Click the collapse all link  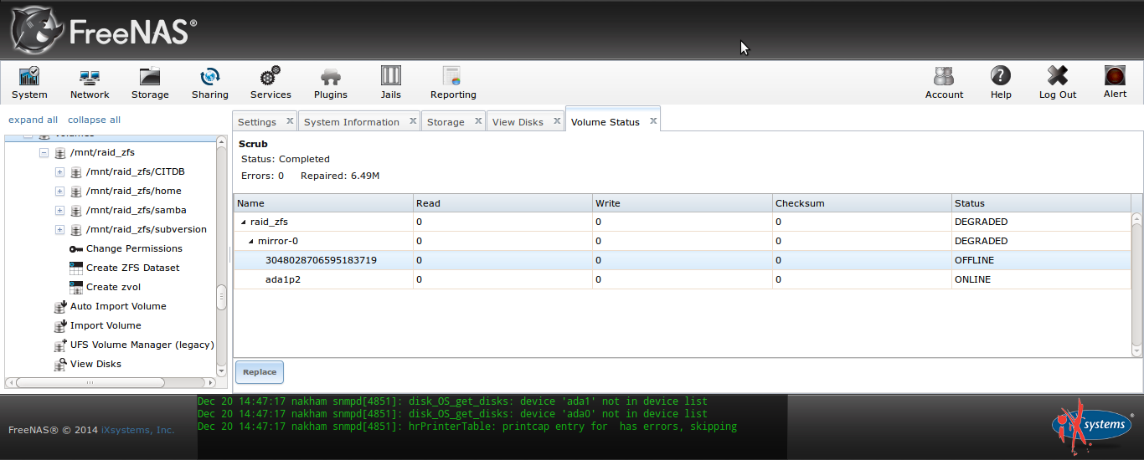point(94,120)
